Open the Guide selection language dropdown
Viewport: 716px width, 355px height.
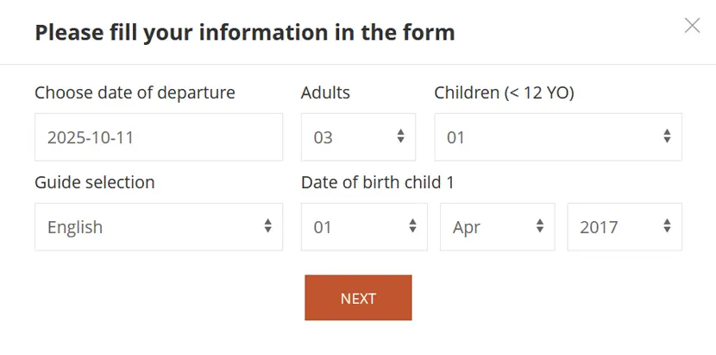(159, 227)
